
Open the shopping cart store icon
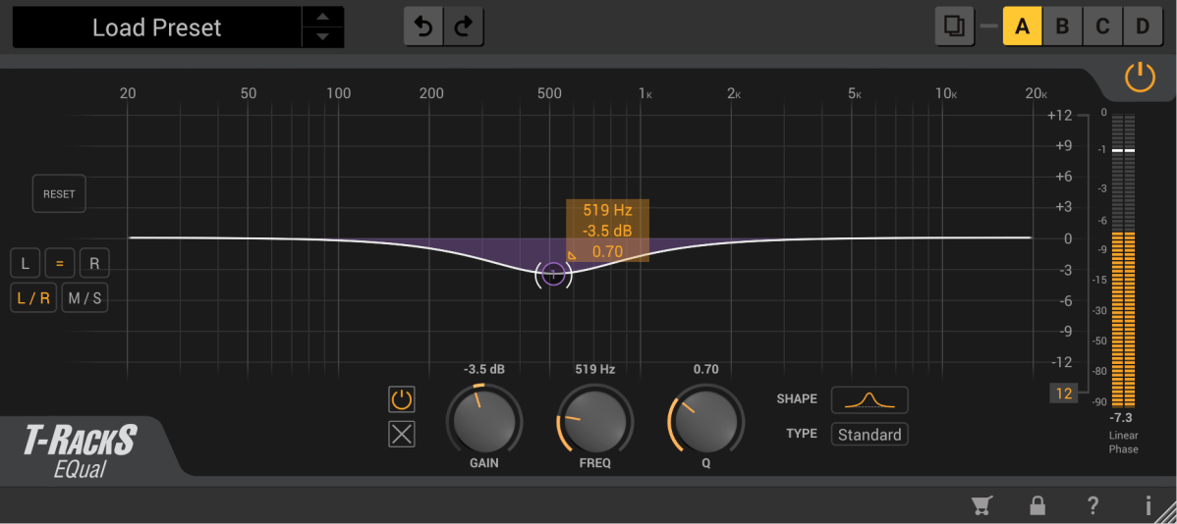[x=981, y=505]
